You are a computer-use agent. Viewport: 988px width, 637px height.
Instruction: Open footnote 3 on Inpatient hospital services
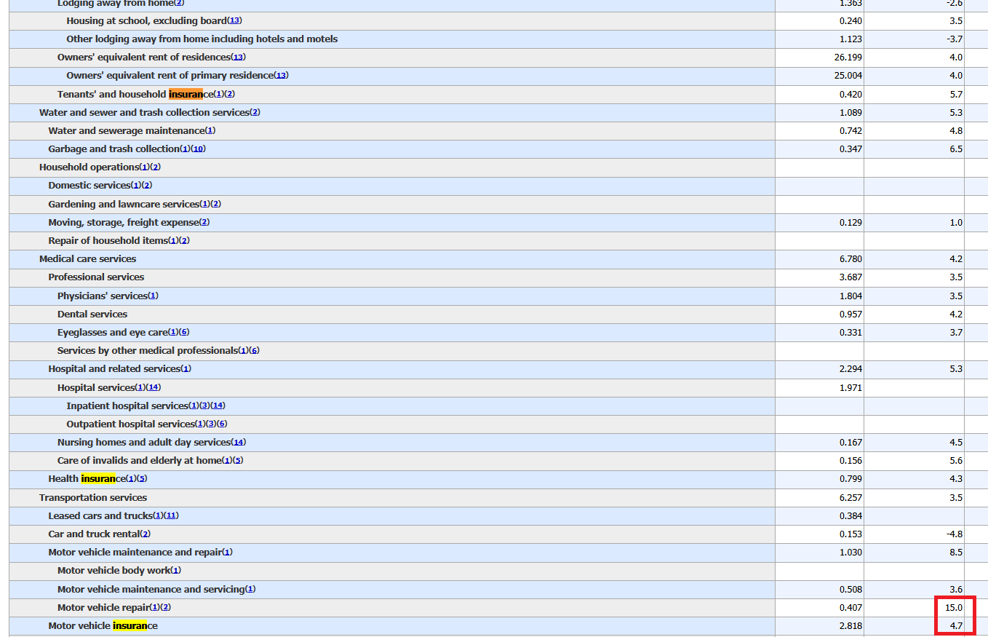click(204, 405)
